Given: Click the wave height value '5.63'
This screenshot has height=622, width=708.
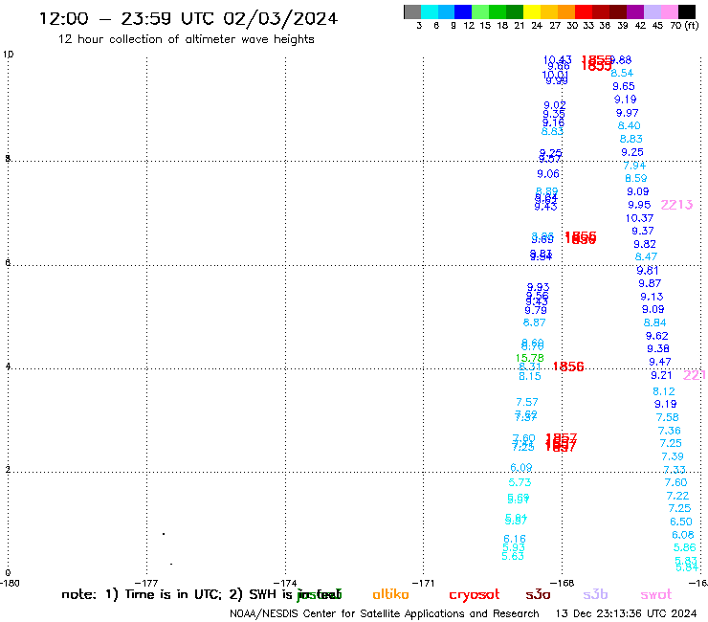Looking at the screenshot, I should pos(513,557).
